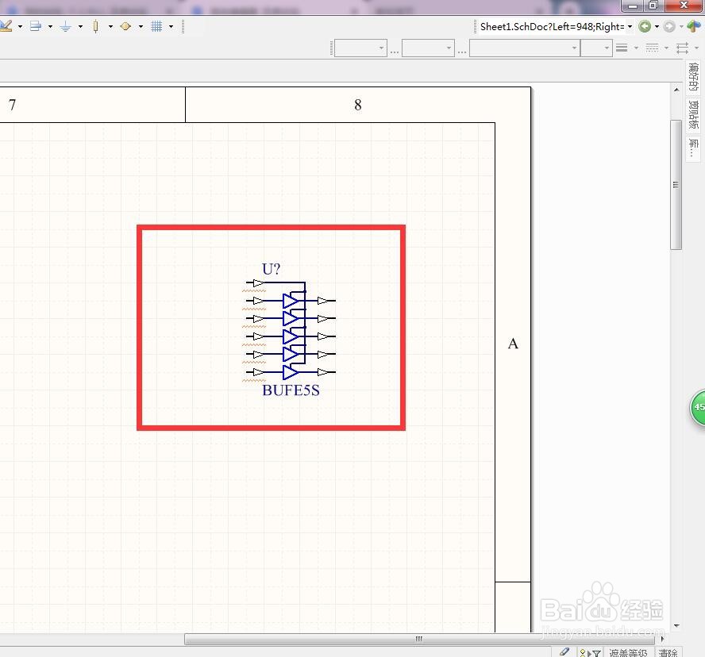705x657 pixels.
Task: Open the home page tree icon
Action: pos(693,26)
